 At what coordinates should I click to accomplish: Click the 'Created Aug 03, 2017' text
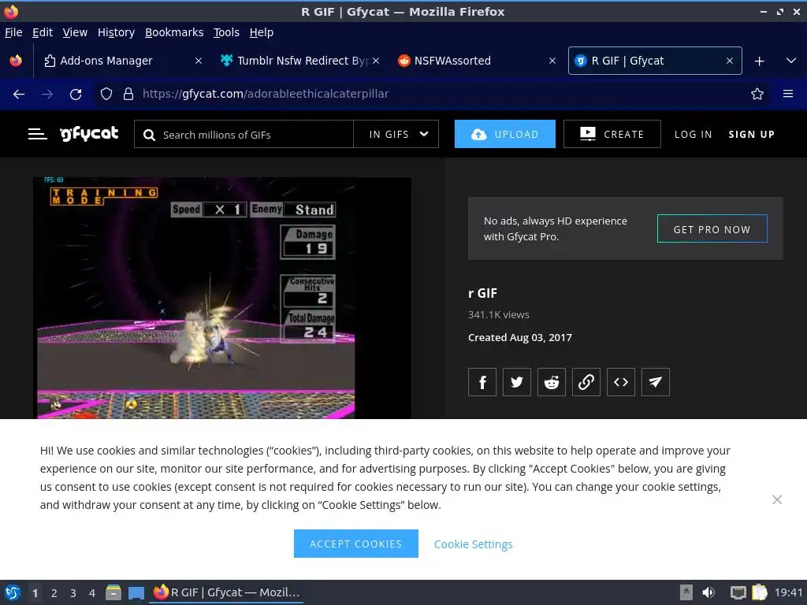[520, 337]
